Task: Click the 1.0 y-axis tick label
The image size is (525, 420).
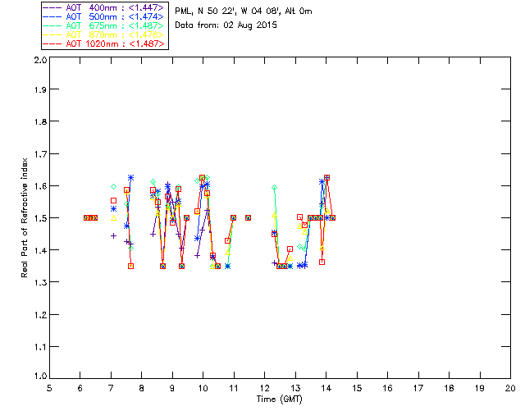Action: tap(40, 376)
